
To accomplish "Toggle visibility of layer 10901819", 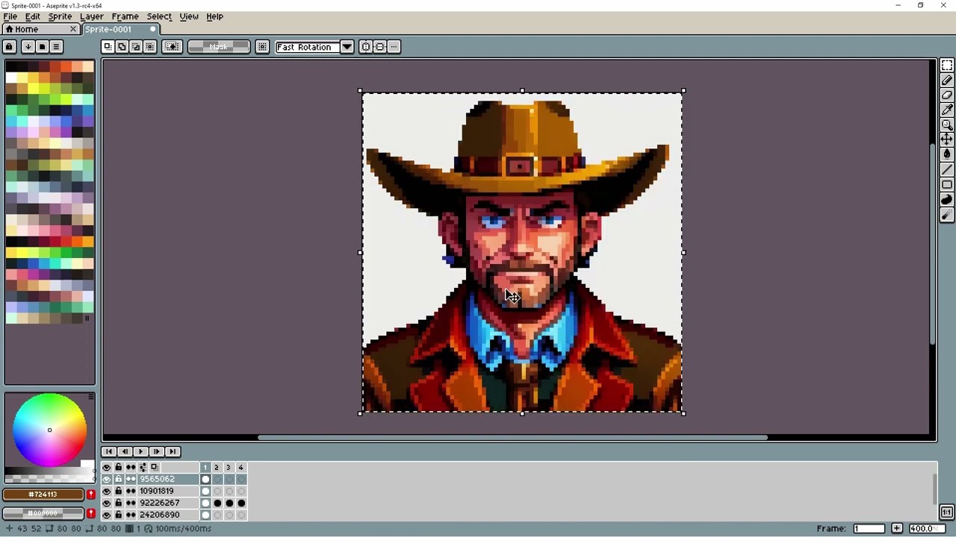I will (x=107, y=491).
